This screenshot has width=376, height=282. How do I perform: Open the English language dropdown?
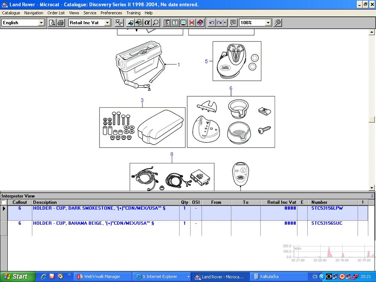(x=41, y=23)
